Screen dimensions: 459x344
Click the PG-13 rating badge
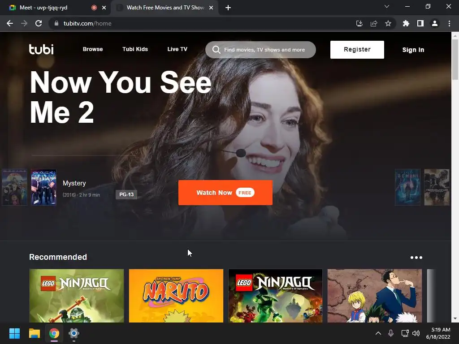pyautogui.click(x=126, y=194)
